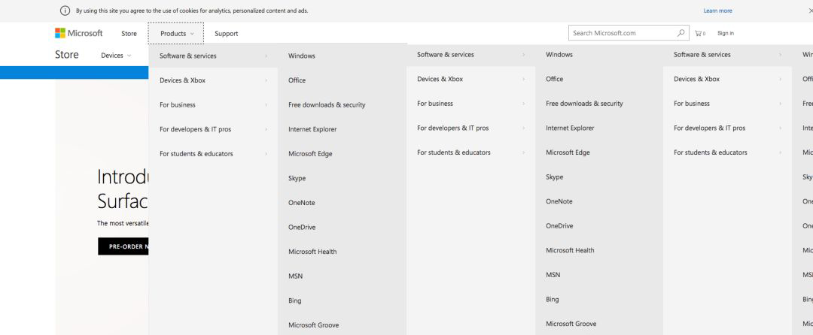The image size is (813, 335).
Task: Open For developers & IT pros under Products
Action: 195,129
